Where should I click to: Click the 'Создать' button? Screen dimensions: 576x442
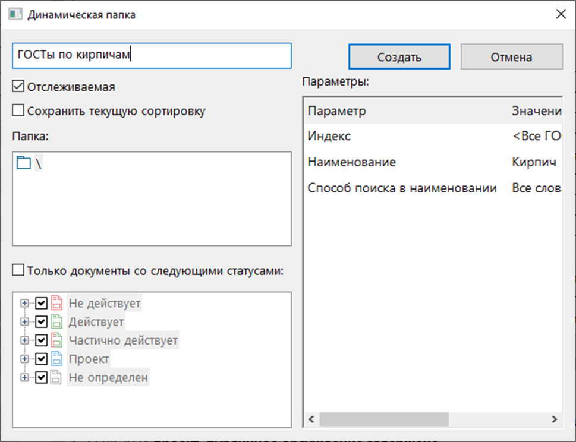(399, 57)
